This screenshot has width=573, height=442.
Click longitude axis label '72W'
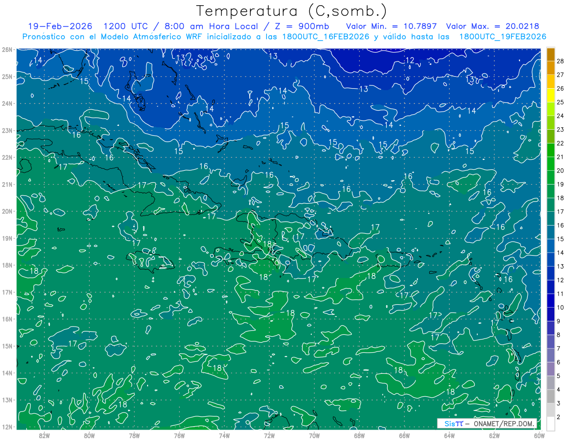click(269, 435)
